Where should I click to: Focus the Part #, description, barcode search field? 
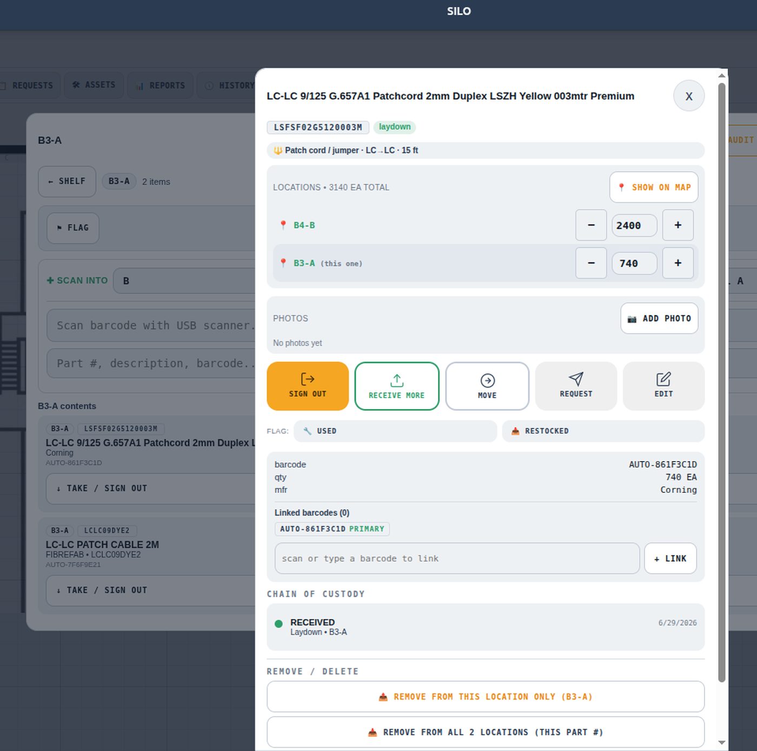point(151,364)
